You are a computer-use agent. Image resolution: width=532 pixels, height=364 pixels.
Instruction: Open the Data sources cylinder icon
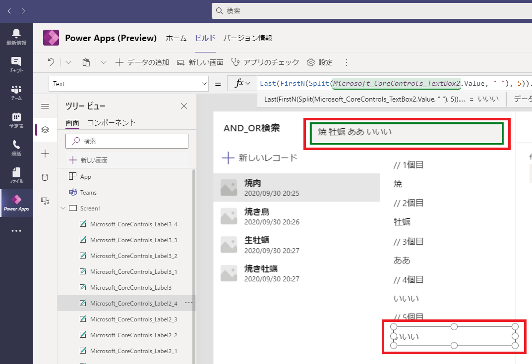pos(45,177)
